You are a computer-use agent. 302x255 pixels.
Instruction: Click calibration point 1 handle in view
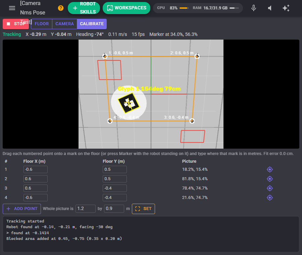pos(105,56)
